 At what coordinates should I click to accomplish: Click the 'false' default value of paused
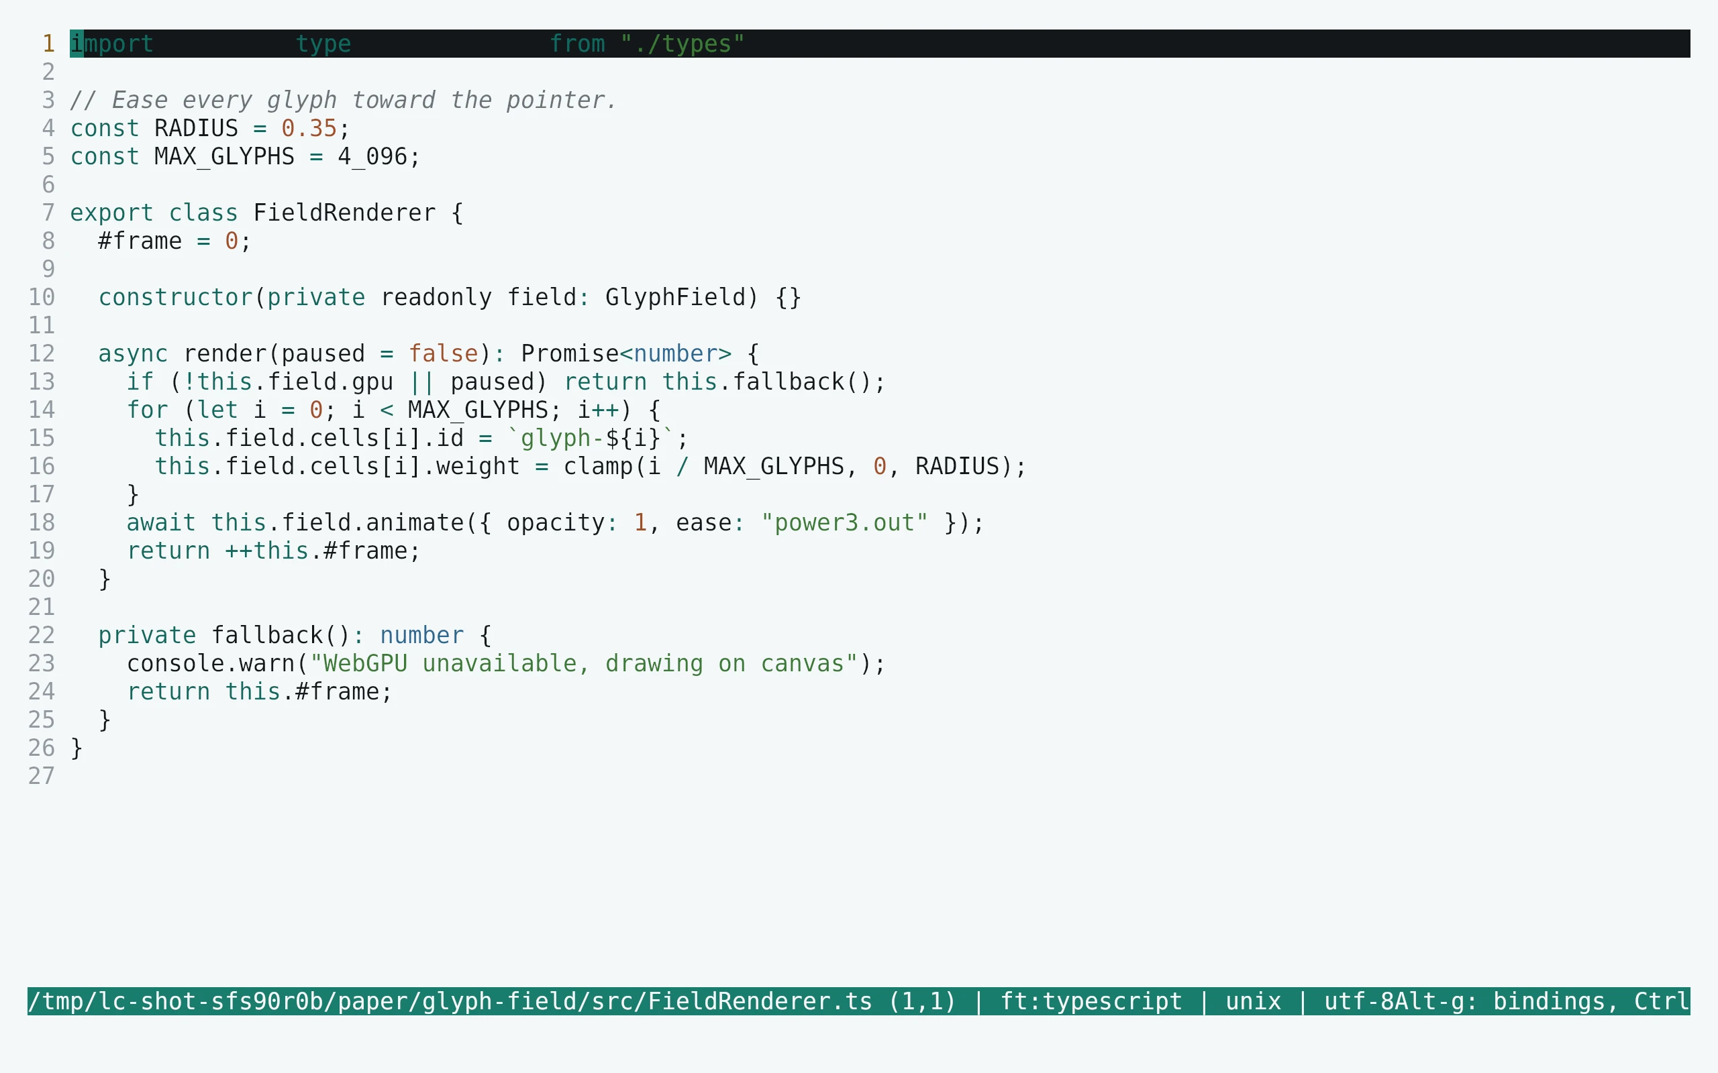coord(443,353)
